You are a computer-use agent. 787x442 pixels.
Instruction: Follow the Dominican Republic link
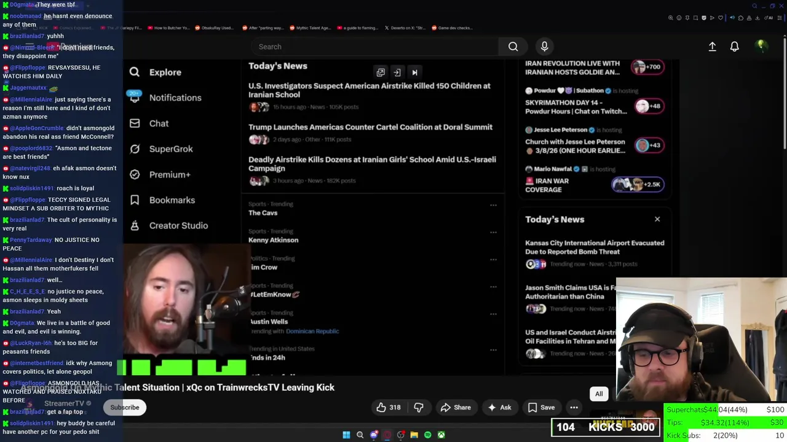tap(312, 331)
